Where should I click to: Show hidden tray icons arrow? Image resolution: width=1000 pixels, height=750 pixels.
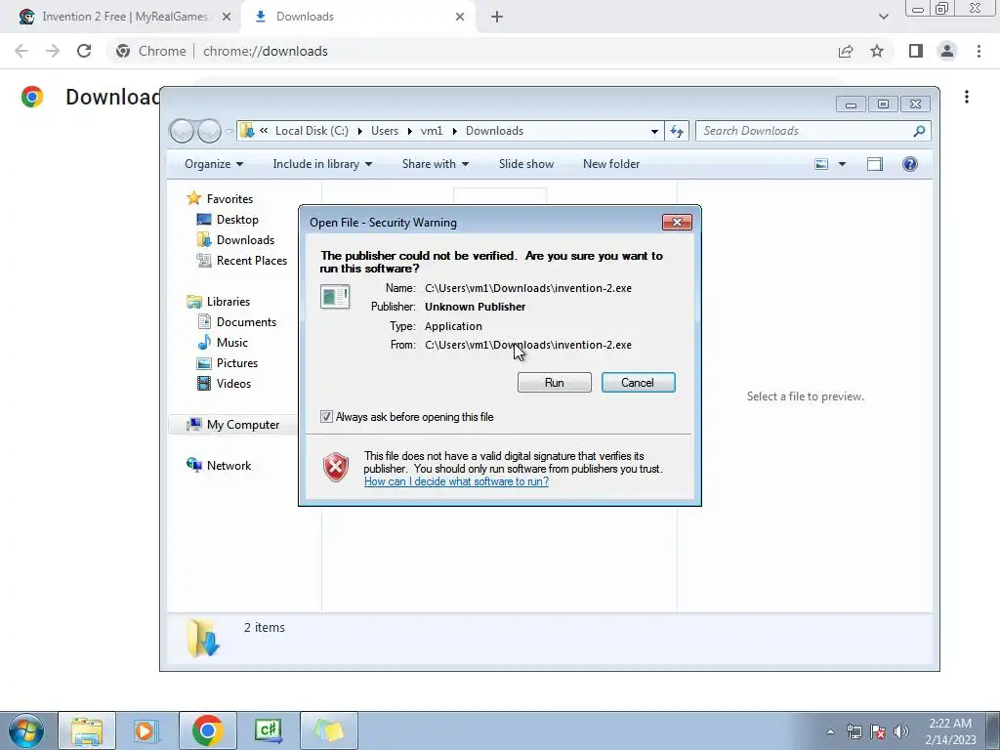[830, 731]
